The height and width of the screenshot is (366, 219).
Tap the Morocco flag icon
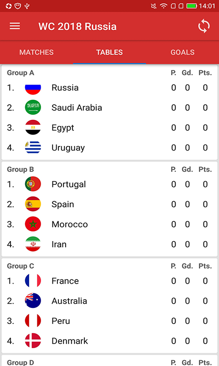pos(33,224)
